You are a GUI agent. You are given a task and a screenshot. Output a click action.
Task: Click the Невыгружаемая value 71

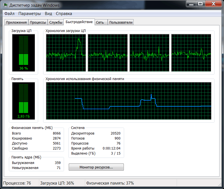coord(59,168)
